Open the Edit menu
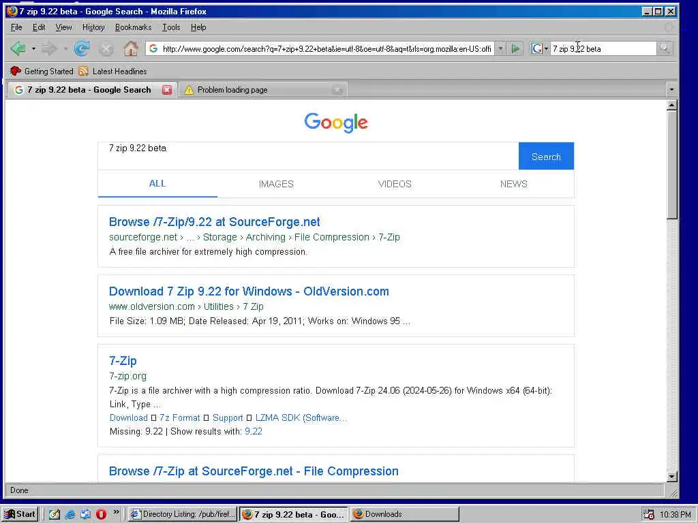This screenshot has height=523, width=698. [x=39, y=27]
